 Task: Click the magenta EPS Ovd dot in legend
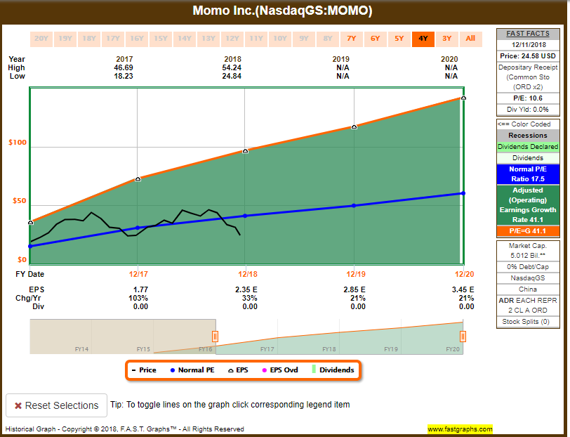(264, 371)
